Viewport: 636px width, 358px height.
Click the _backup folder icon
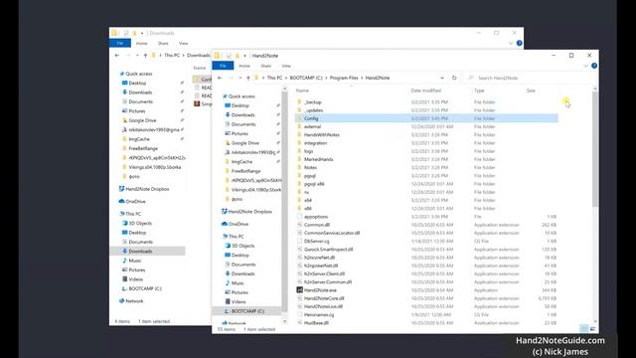[299, 101]
